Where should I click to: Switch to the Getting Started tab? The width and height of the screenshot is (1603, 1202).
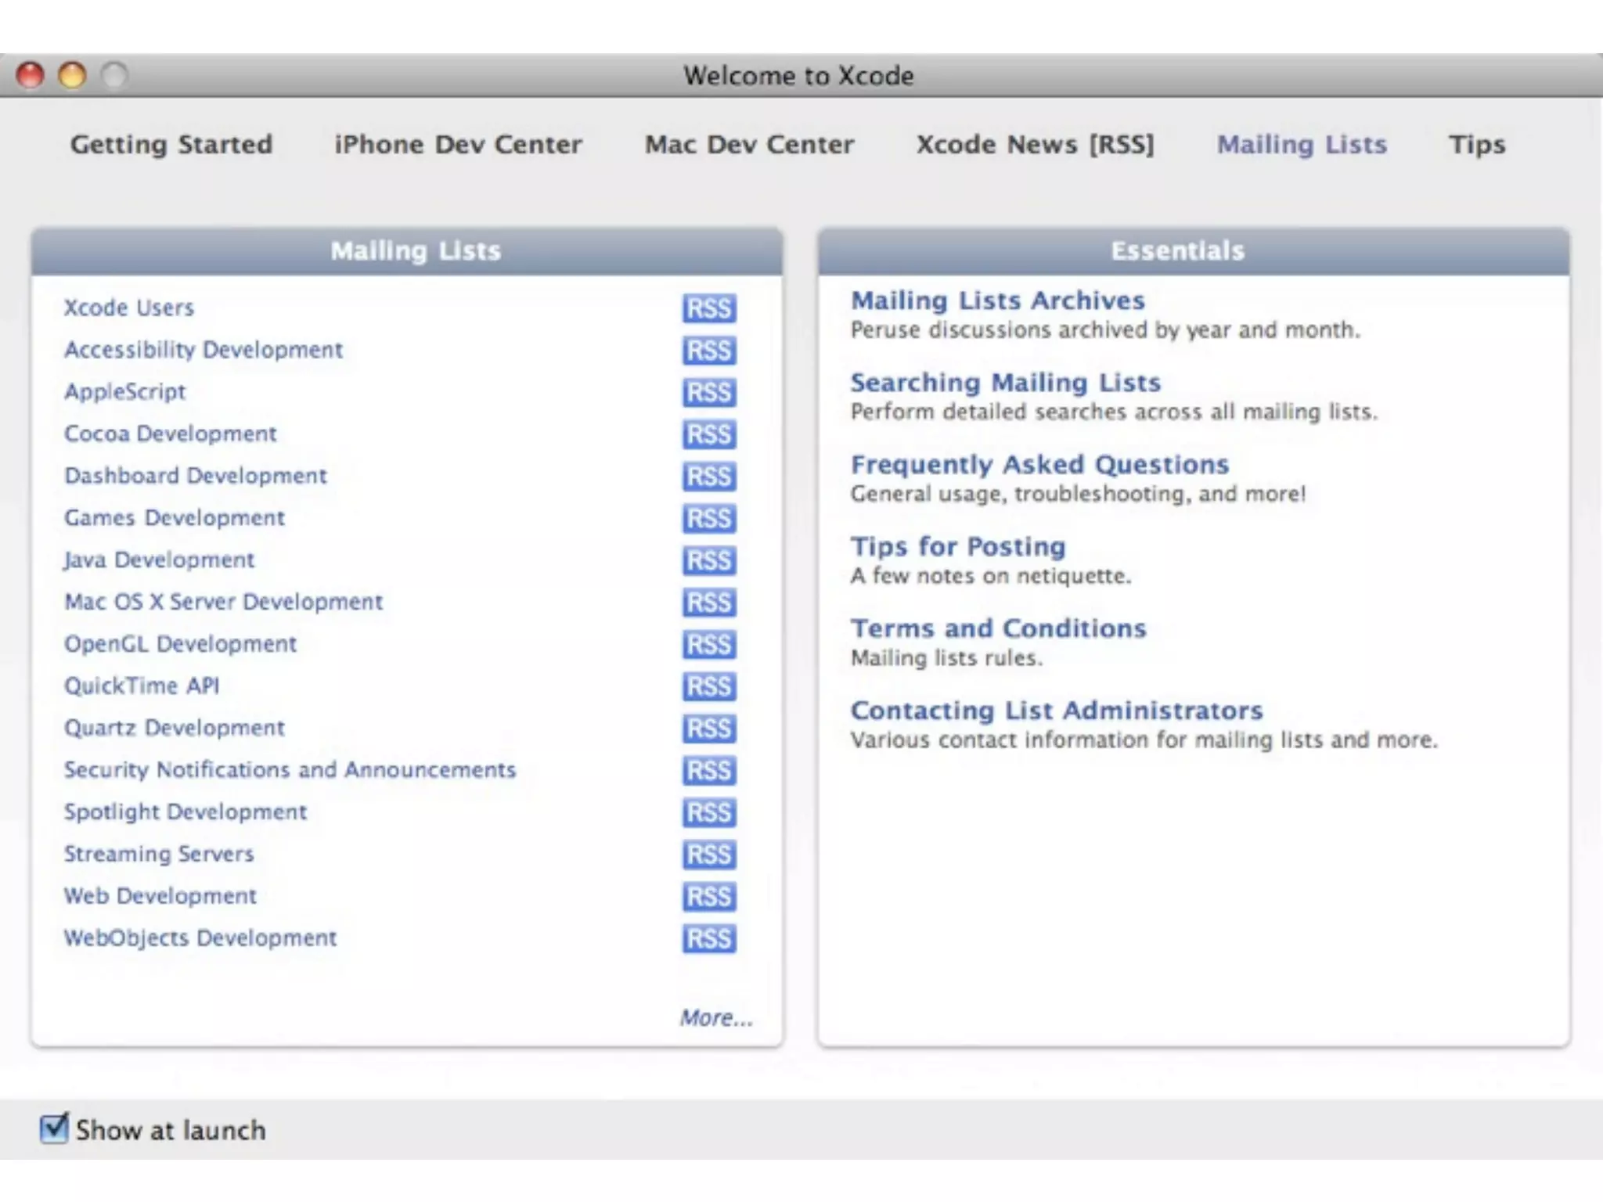click(171, 145)
